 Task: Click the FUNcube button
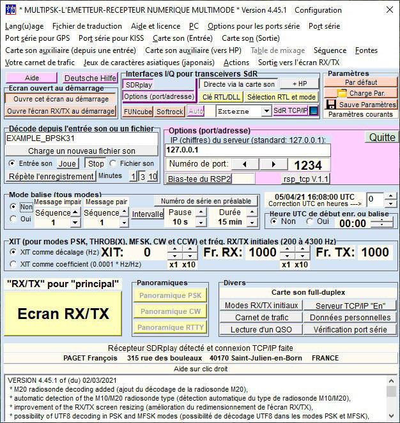(138, 112)
